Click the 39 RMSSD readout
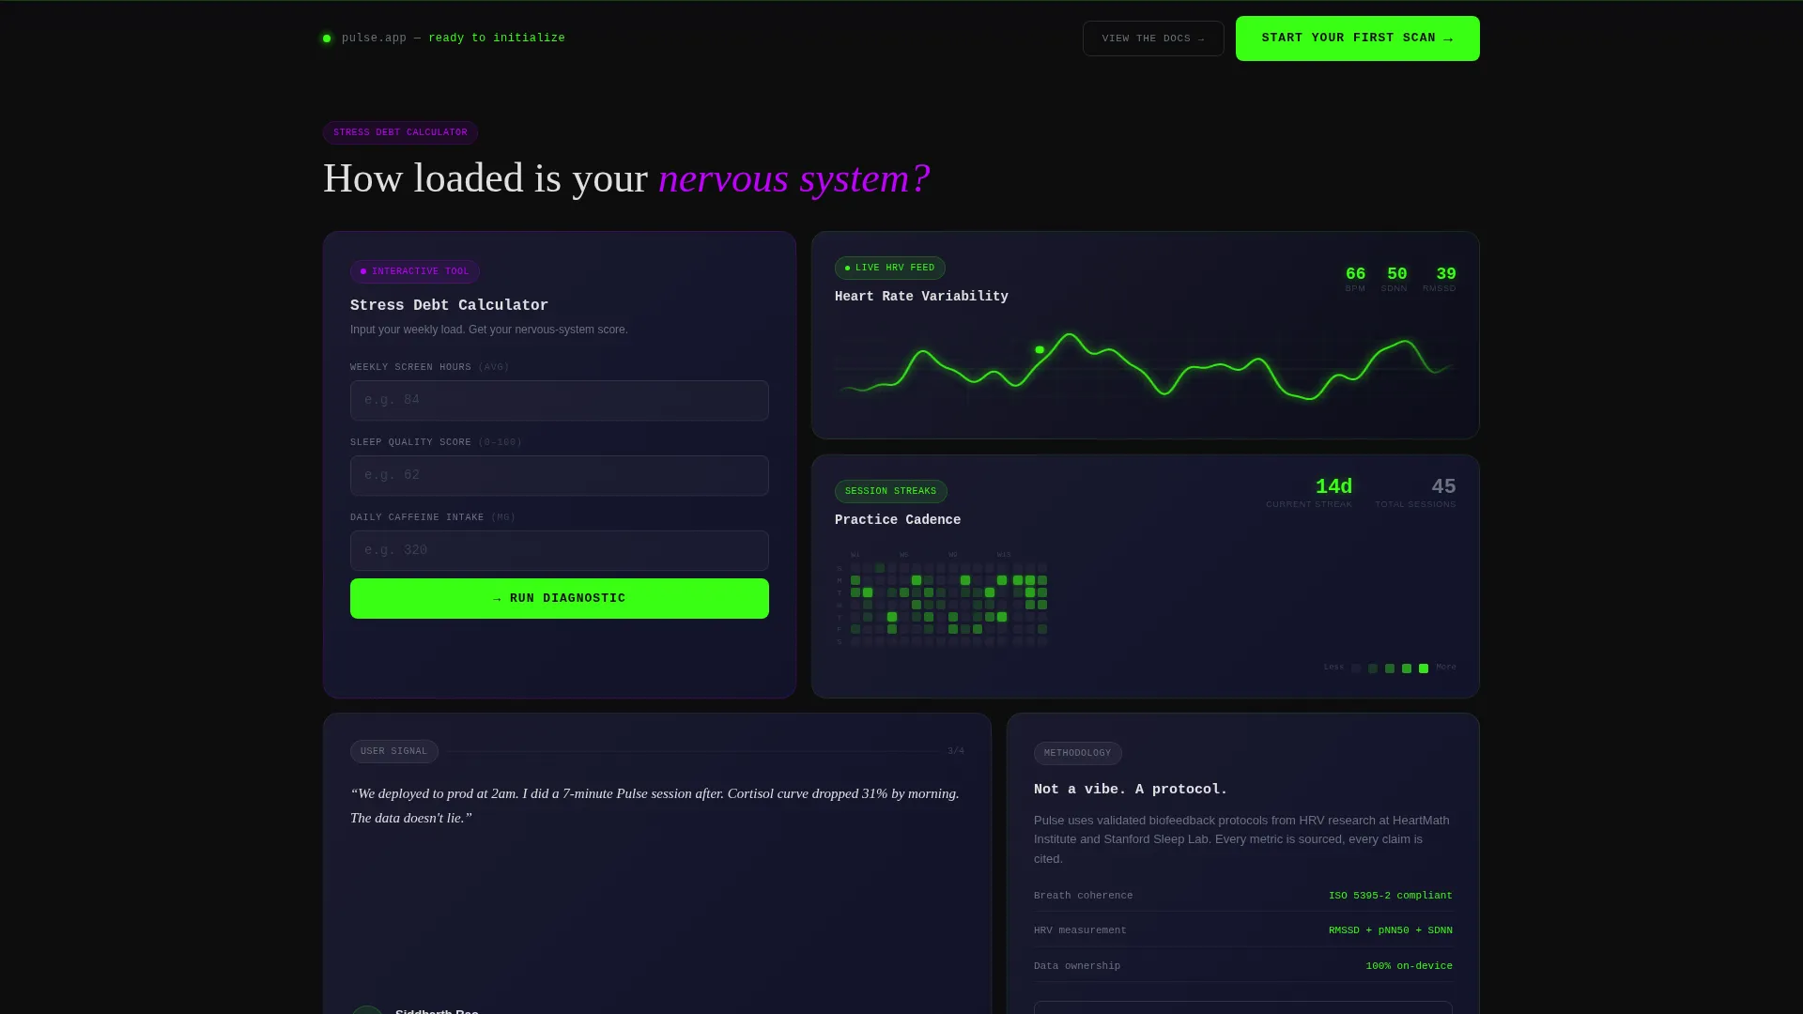Image resolution: width=1803 pixels, height=1014 pixels. [1440, 279]
